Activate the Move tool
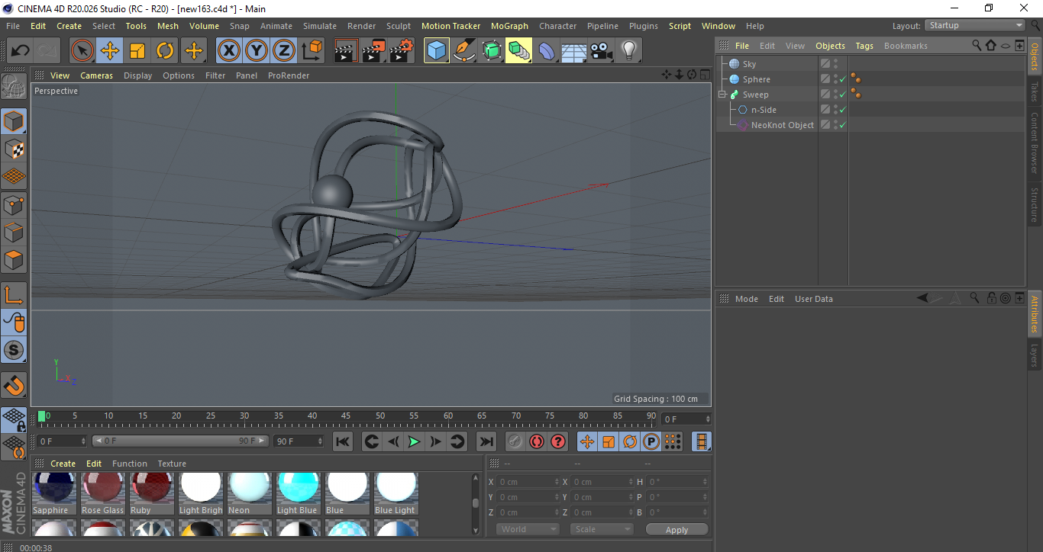 (110, 51)
